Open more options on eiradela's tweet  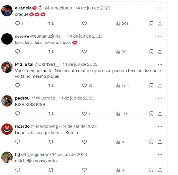pos(160,8)
